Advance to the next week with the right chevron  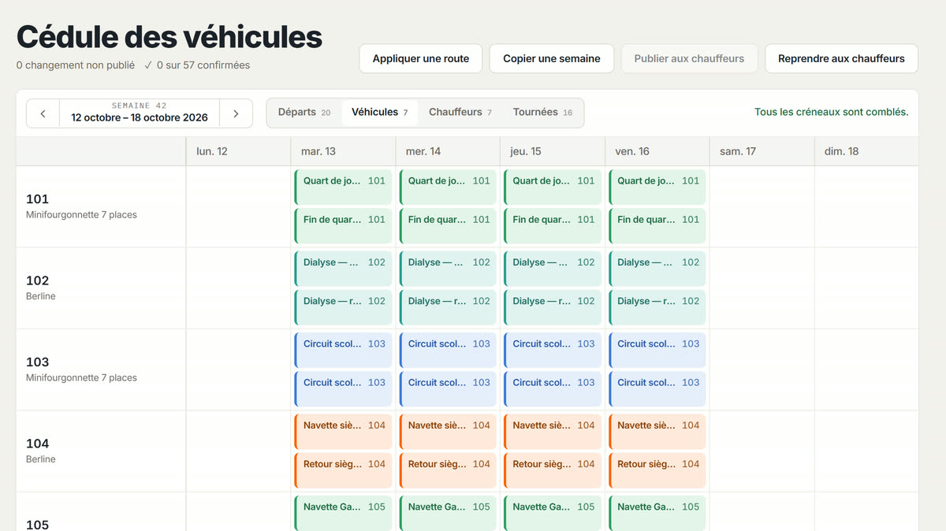point(236,113)
